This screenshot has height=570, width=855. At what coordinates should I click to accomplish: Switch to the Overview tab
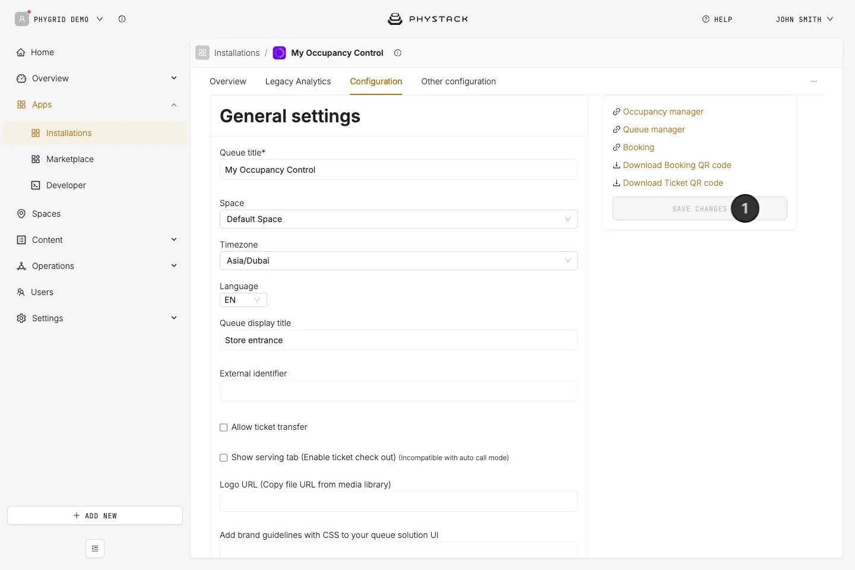[x=228, y=81]
